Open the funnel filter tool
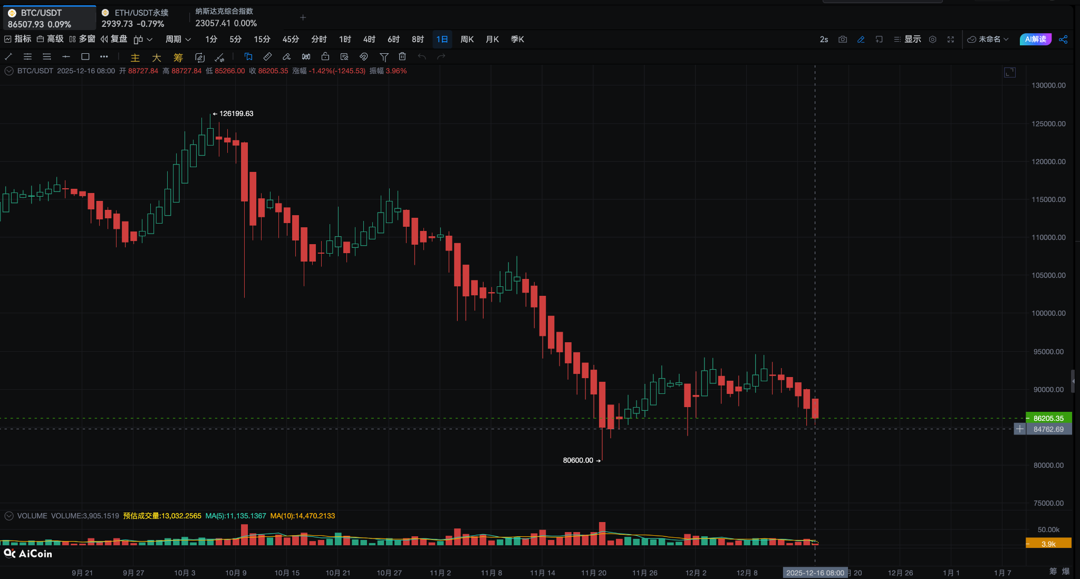1080x579 pixels. click(x=384, y=56)
